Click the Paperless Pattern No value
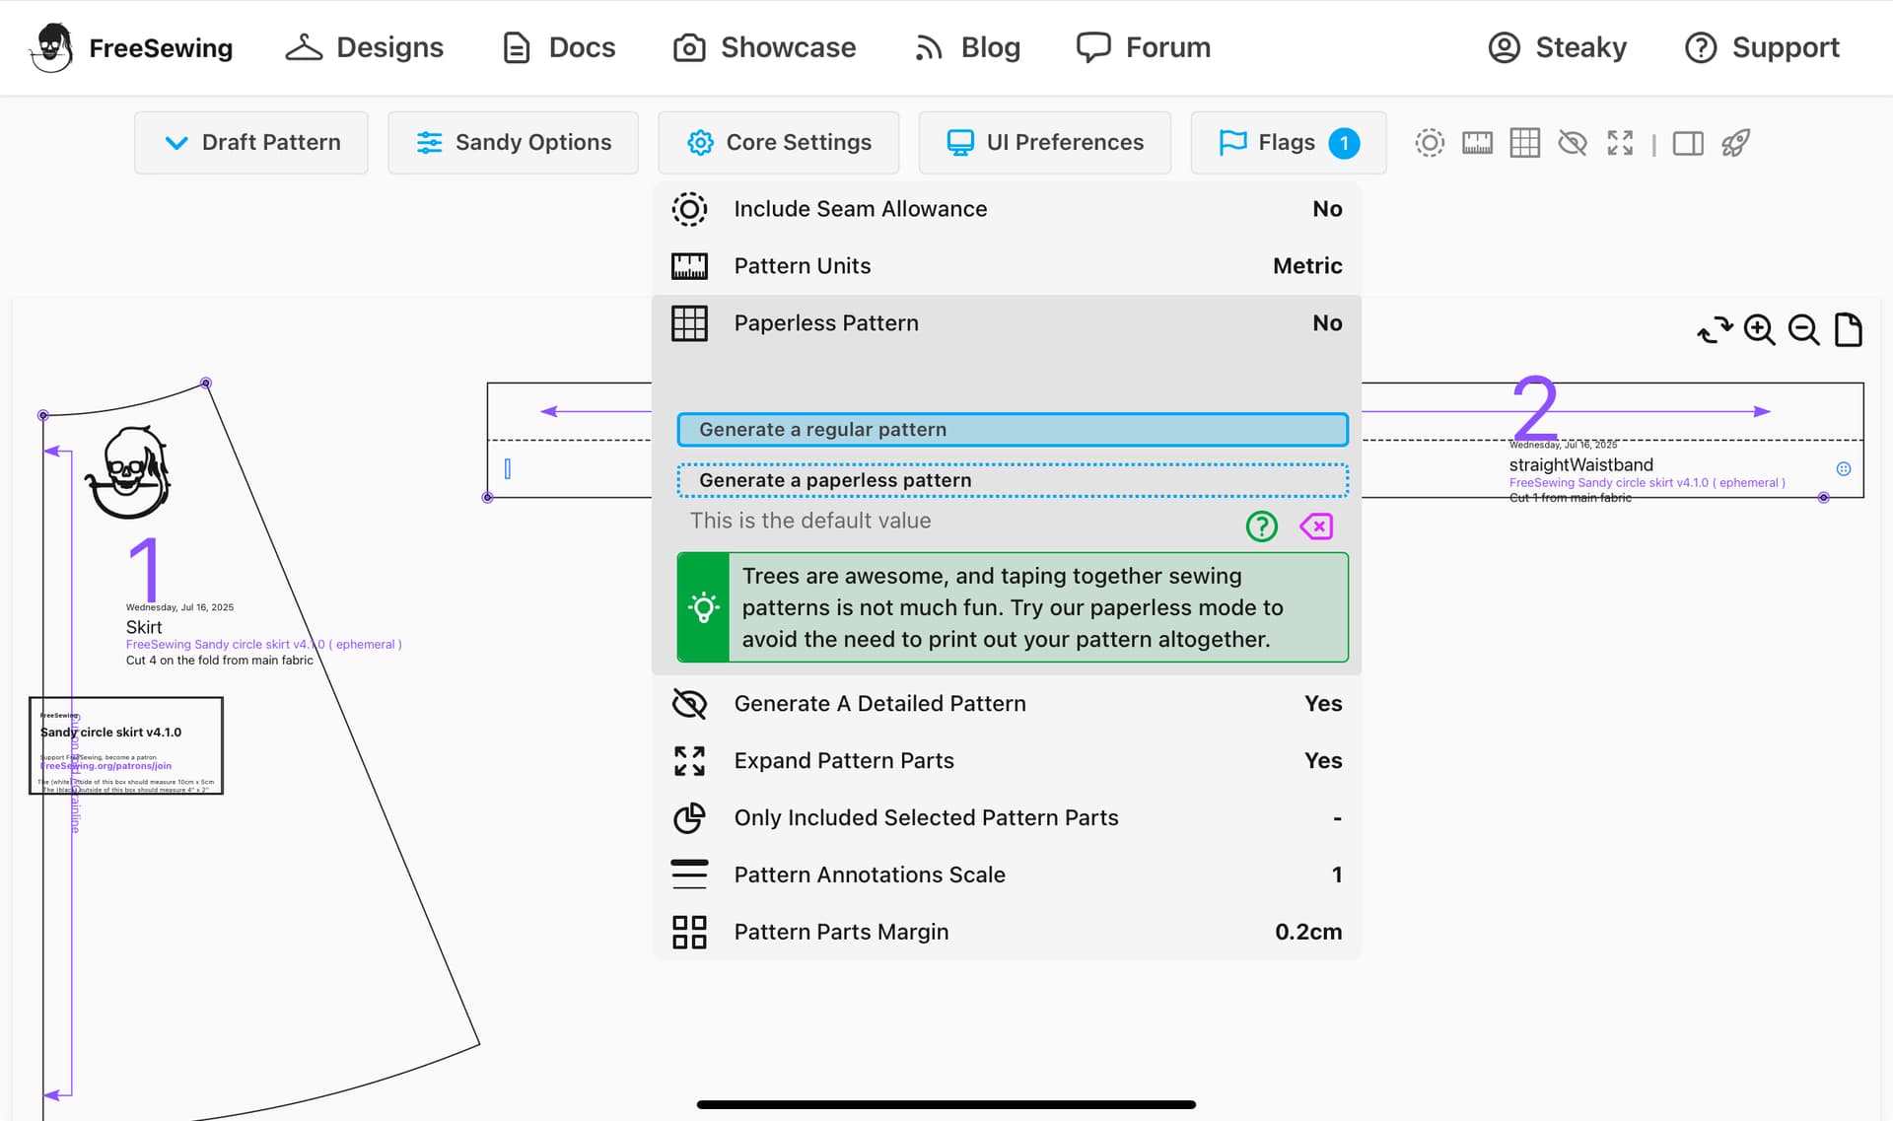Image resolution: width=1893 pixels, height=1121 pixels. 1327,323
